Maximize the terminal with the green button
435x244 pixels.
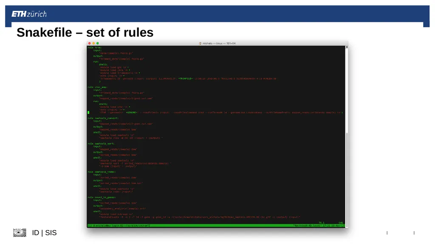coord(98,44)
